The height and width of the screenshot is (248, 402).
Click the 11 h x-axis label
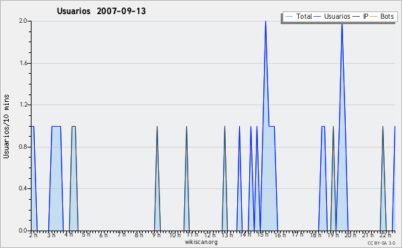point(192,235)
